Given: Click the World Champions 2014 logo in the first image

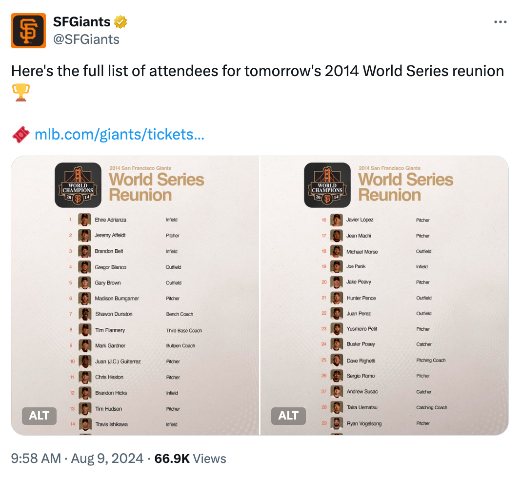Looking at the screenshot, I should (78, 185).
